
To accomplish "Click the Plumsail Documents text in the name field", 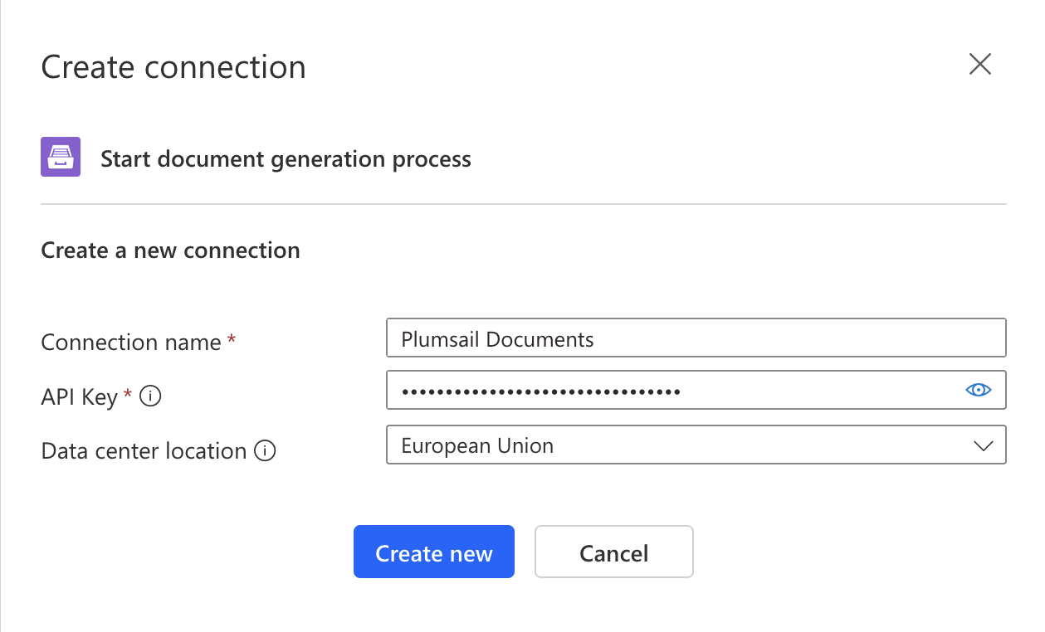I will pyautogui.click(x=497, y=338).
